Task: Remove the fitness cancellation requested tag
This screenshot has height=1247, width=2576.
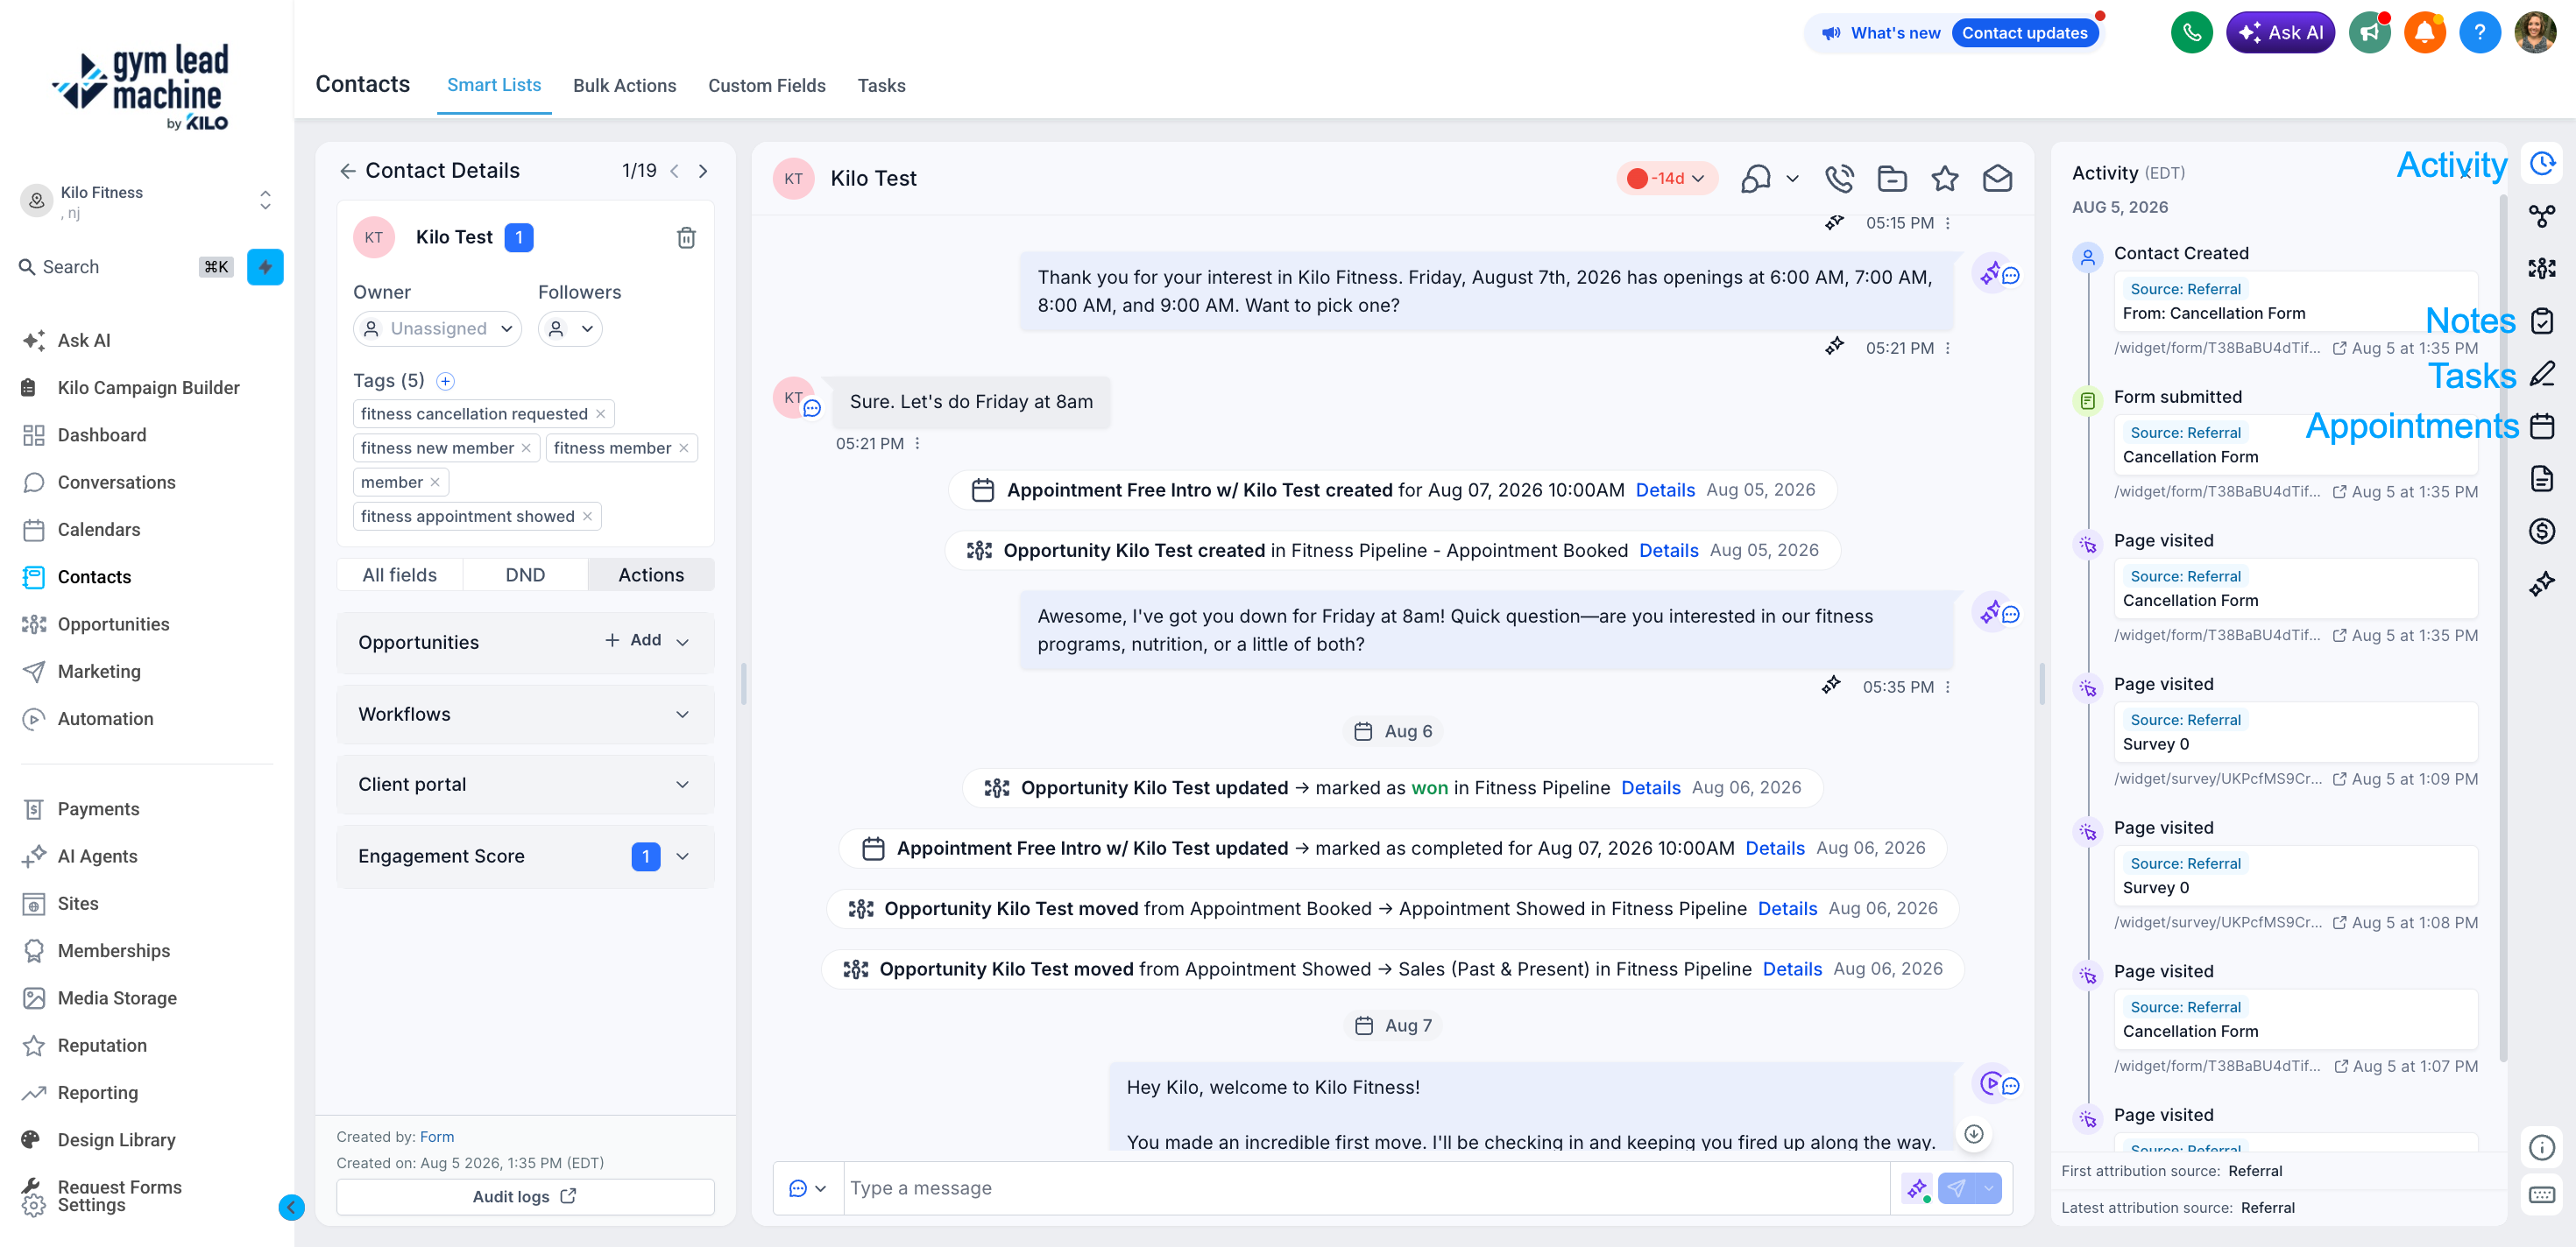Action: point(600,413)
